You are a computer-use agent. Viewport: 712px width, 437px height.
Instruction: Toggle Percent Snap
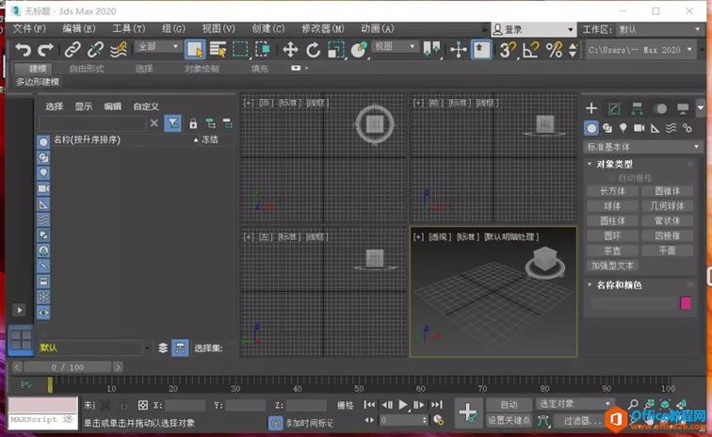click(x=554, y=49)
